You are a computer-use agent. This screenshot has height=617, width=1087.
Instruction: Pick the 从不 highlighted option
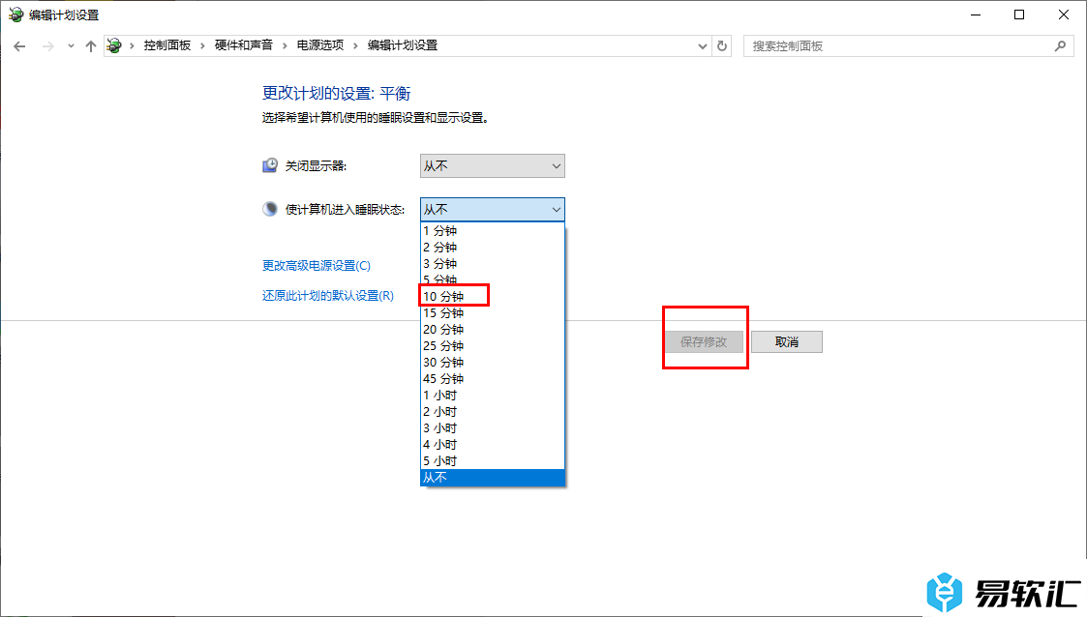coord(492,477)
